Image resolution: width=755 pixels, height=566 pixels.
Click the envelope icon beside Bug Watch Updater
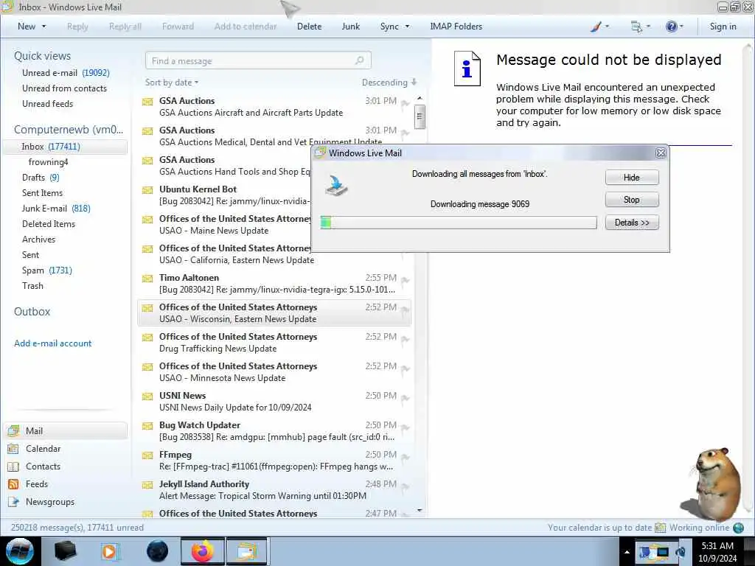pyautogui.click(x=147, y=426)
